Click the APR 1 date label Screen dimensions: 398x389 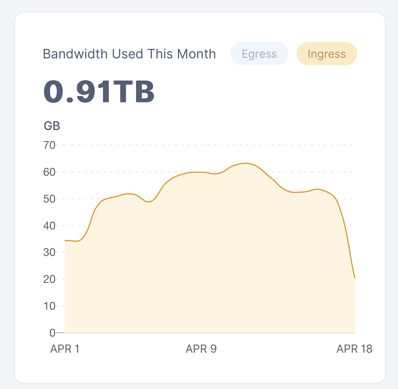pyautogui.click(x=65, y=349)
